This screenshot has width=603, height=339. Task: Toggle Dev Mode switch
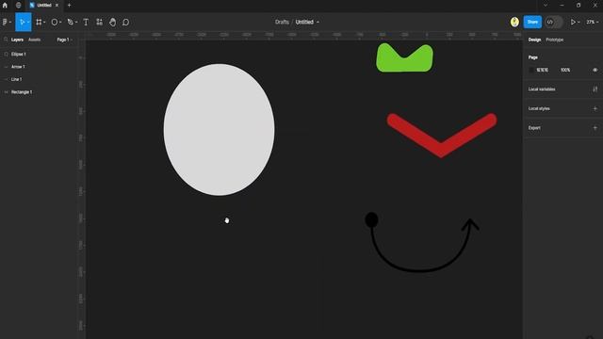pyautogui.click(x=554, y=22)
